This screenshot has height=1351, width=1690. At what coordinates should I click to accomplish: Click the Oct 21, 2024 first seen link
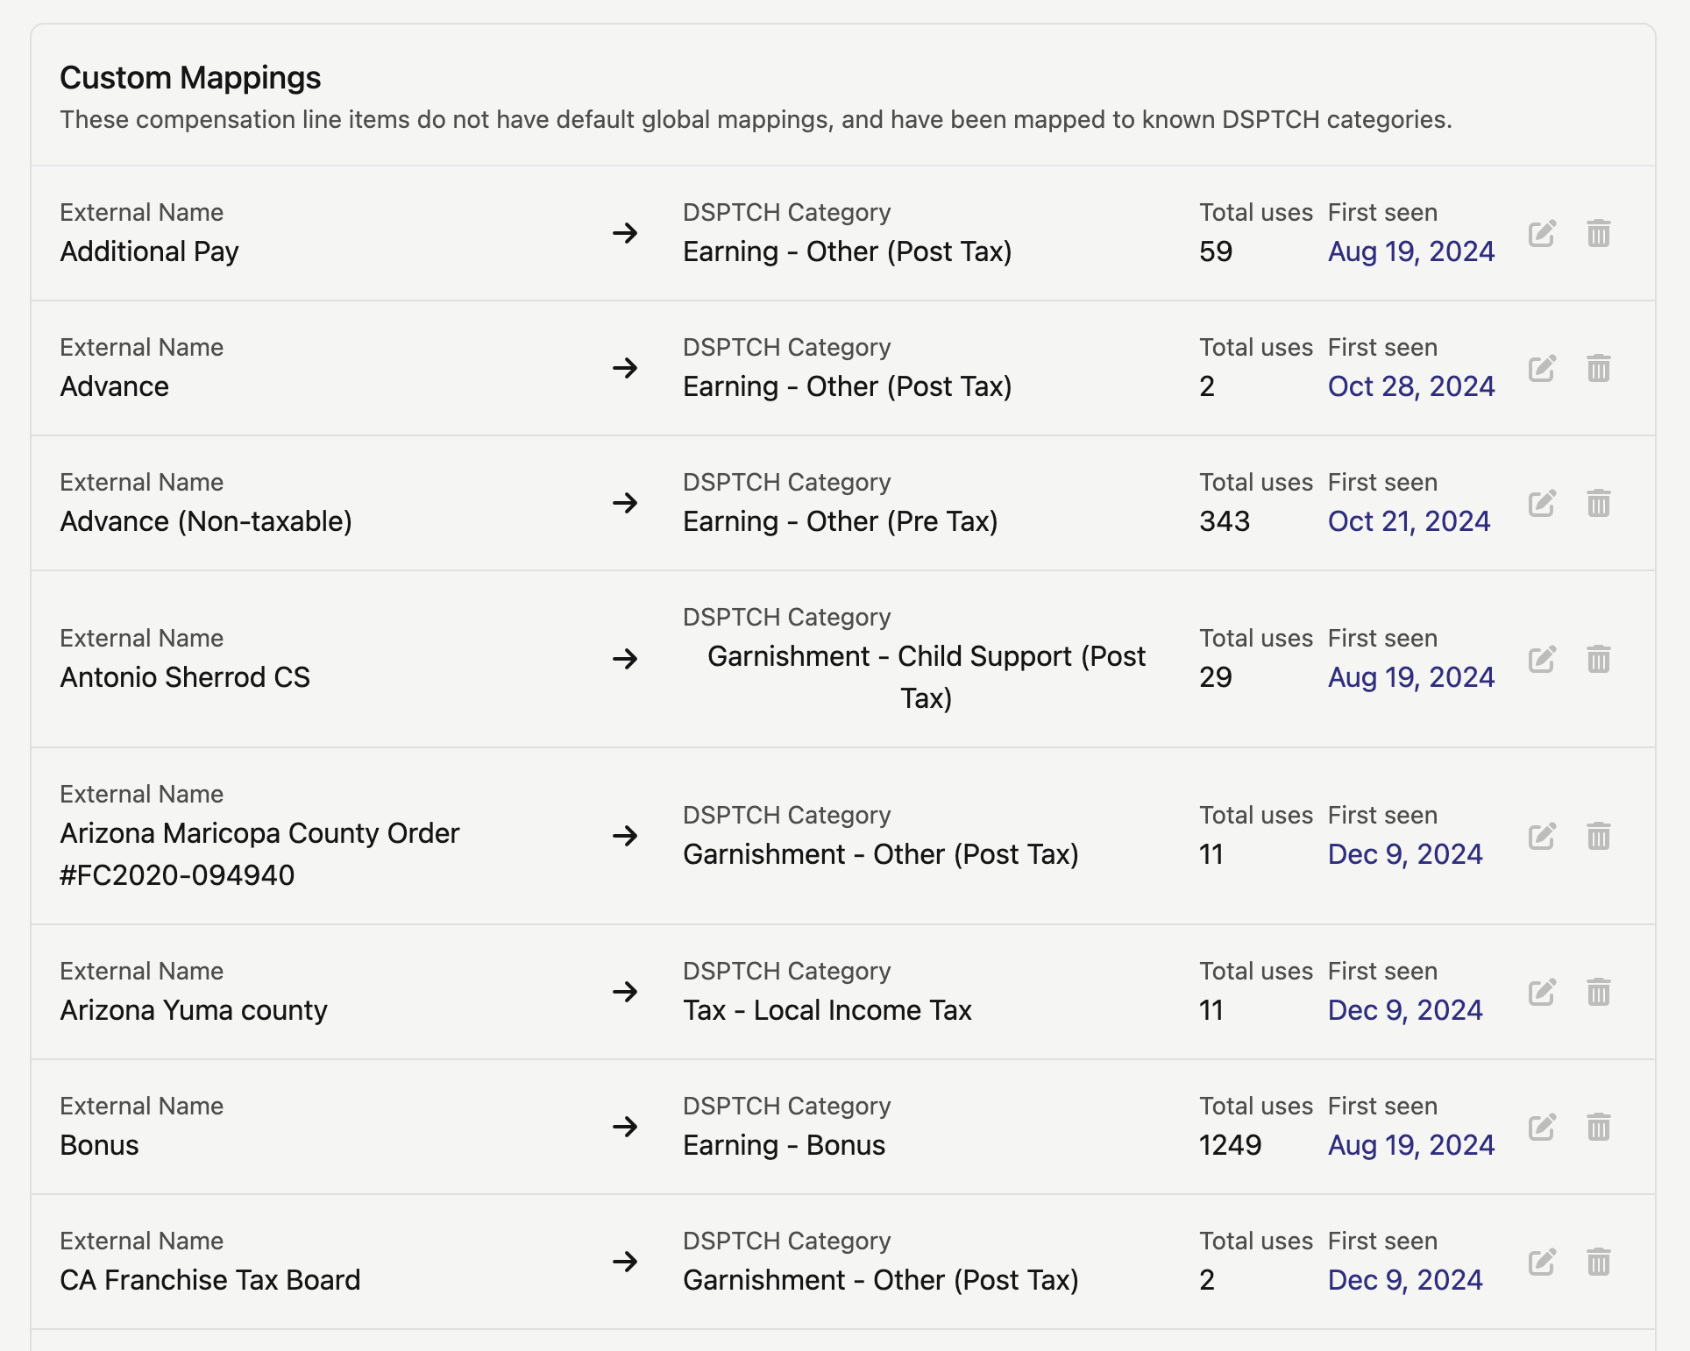coord(1410,521)
